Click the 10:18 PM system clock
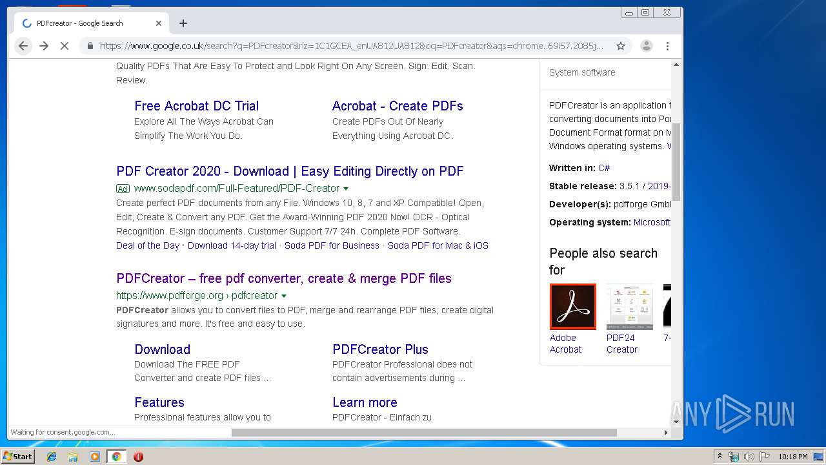The image size is (826, 465). [793, 457]
